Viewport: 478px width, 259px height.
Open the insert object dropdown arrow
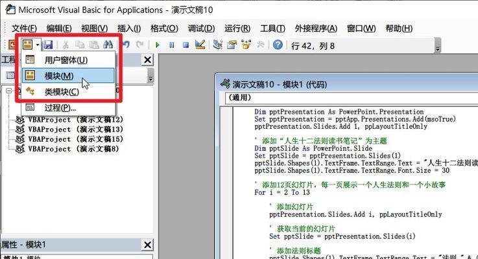tap(38, 45)
